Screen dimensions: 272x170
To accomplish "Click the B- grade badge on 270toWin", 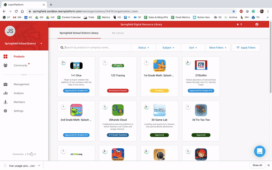I will 188,63.
